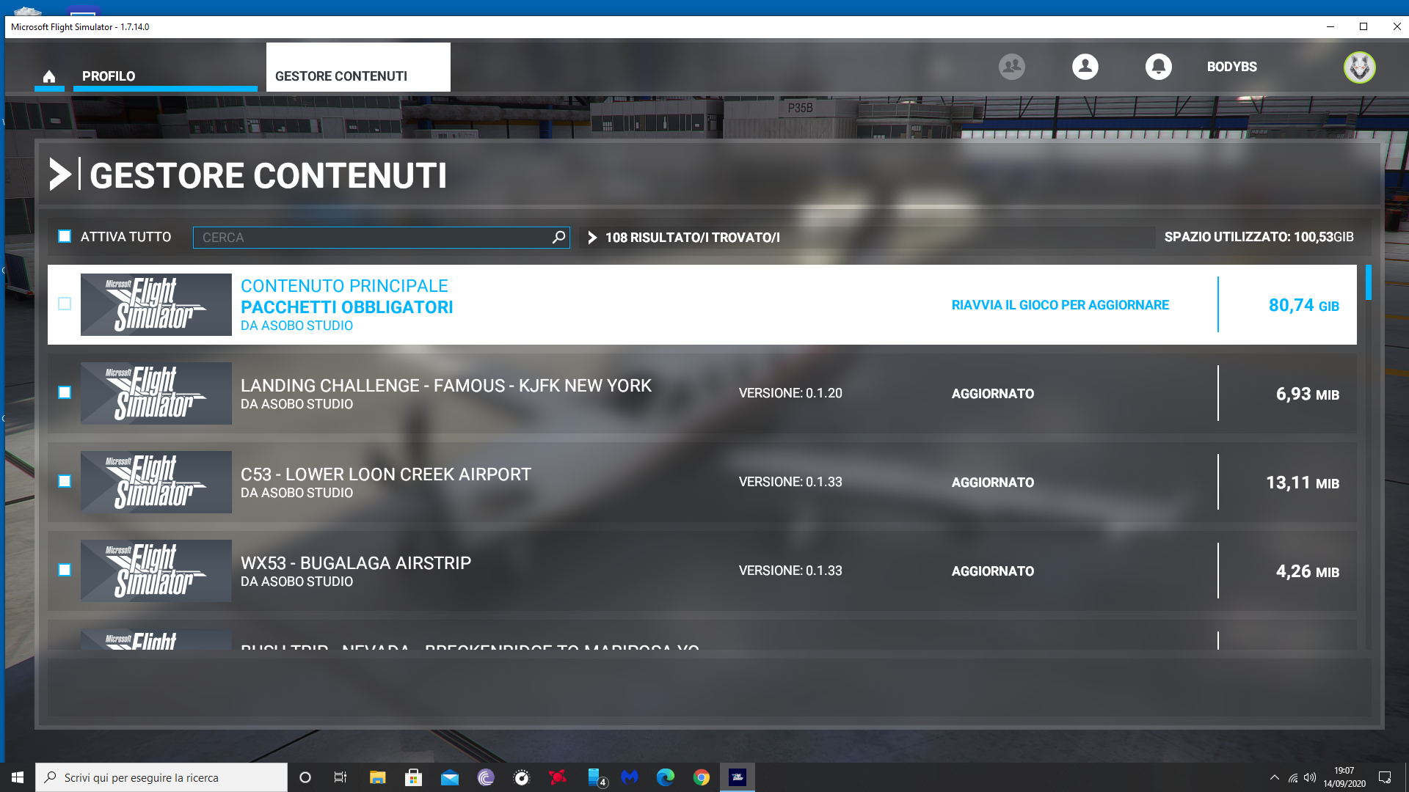This screenshot has height=792, width=1409.
Task: Open the user account icon
Action: point(1085,67)
